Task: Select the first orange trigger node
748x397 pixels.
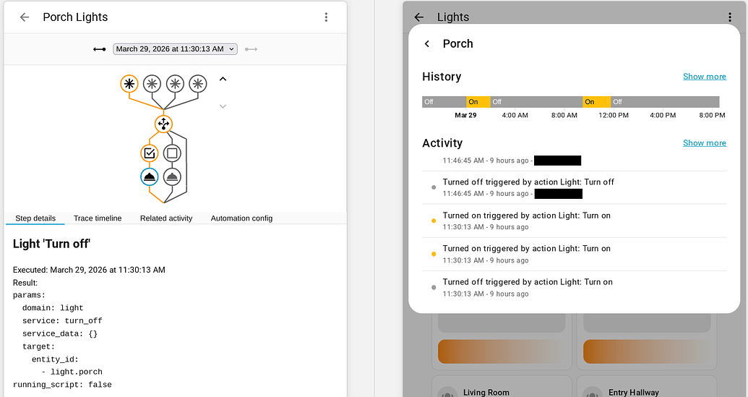Action: point(129,84)
